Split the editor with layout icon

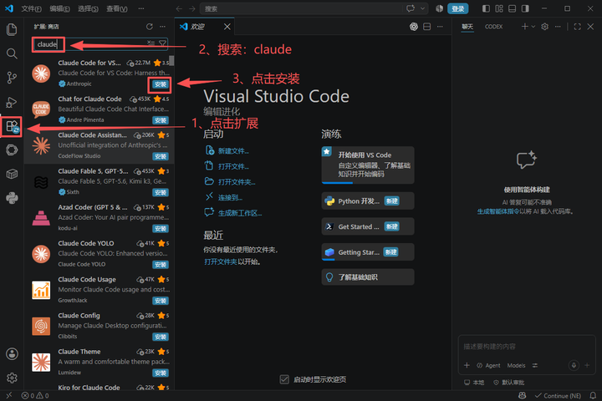point(426,27)
